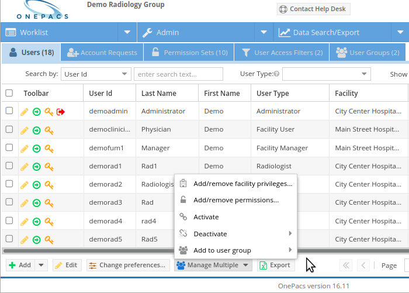Click the User Type help question icon
The height and width of the screenshot is (293, 409).
click(276, 74)
